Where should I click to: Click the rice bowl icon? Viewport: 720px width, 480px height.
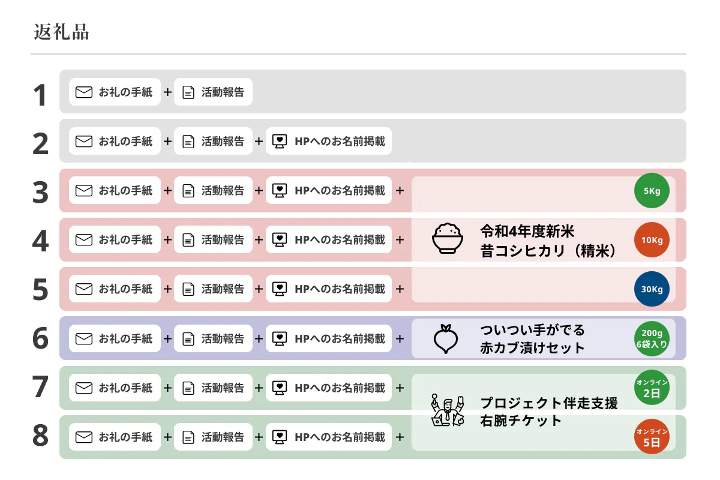(x=448, y=239)
